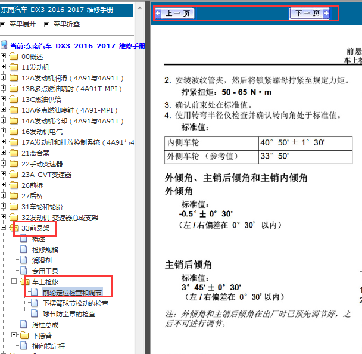Click page icon next to 球节防尘罩的检查
Screen dimensions: 362x354
(x=35, y=313)
